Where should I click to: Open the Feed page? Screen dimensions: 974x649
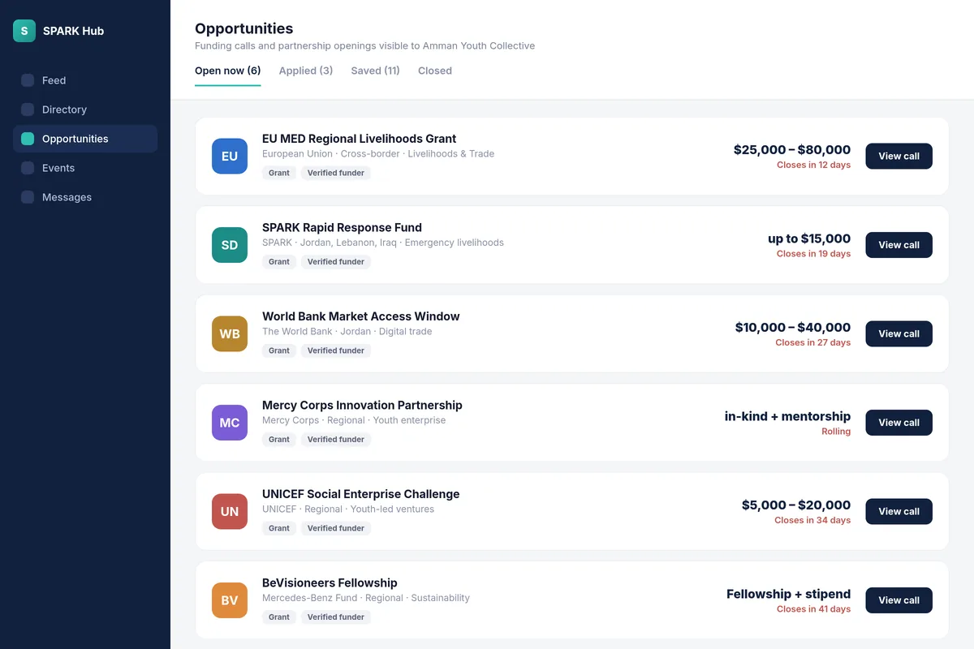pos(85,80)
